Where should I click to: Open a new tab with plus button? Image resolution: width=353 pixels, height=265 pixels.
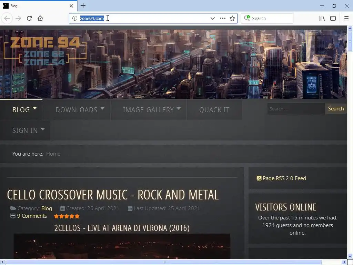pyautogui.click(x=83, y=6)
